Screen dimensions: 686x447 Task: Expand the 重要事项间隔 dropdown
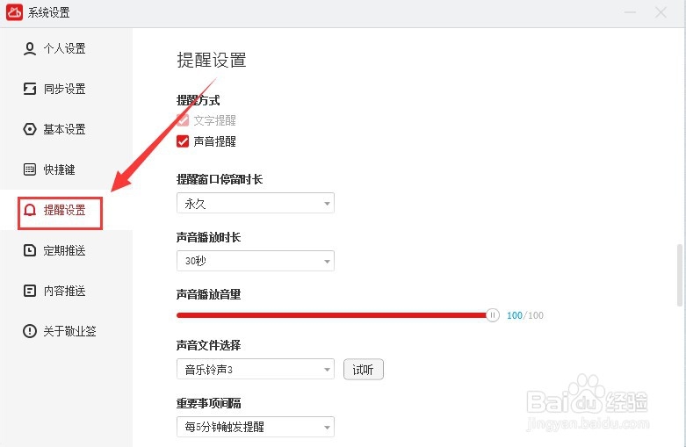[x=255, y=428]
